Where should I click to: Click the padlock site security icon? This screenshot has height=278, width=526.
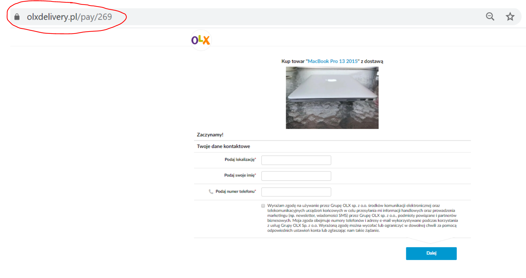(x=17, y=17)
